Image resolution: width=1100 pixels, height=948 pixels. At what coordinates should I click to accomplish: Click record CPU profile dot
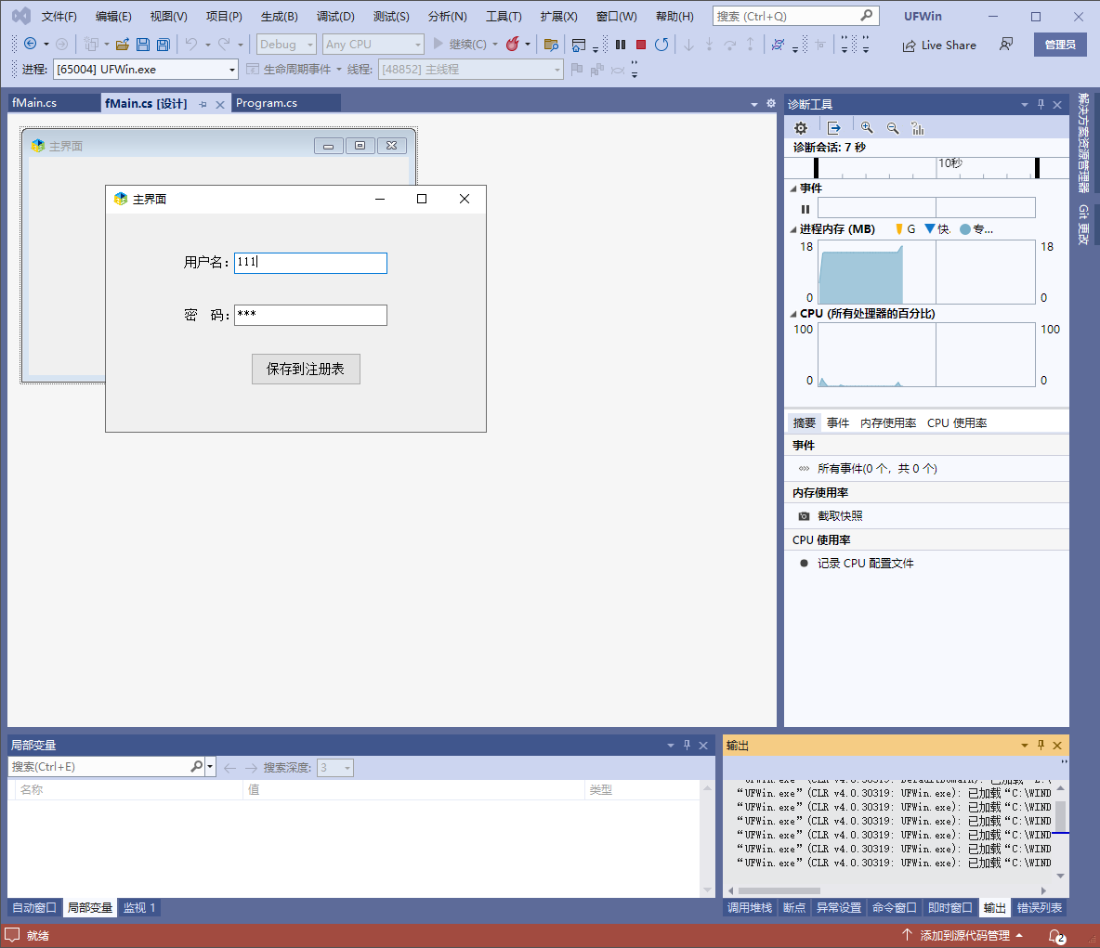click(x=804, y=563)
